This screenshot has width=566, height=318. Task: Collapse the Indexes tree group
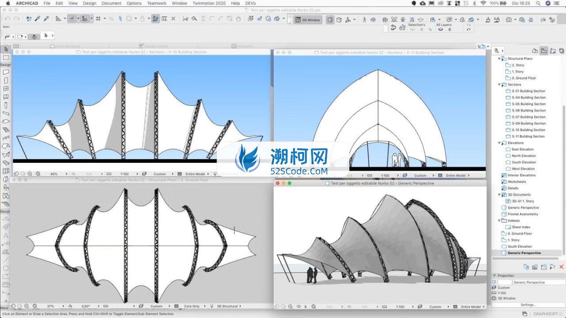click(x=499, y=220)
